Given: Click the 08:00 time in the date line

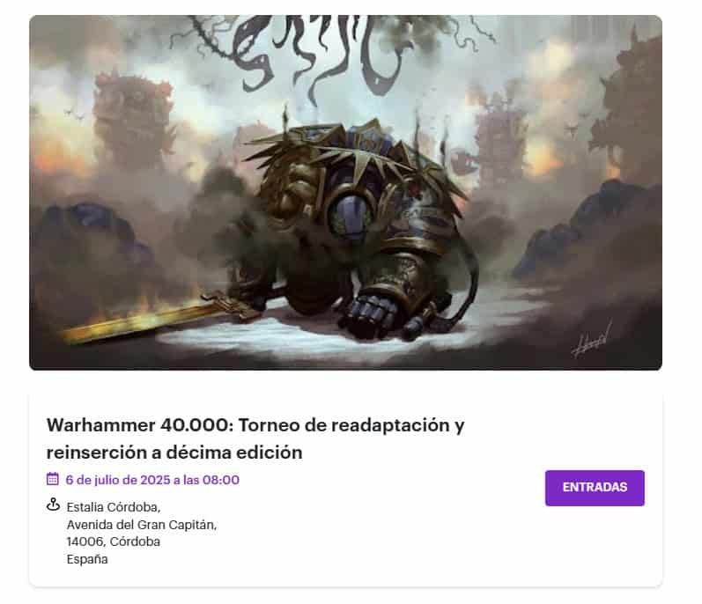Looking at the screenshot, I should (x=221, y=480).
